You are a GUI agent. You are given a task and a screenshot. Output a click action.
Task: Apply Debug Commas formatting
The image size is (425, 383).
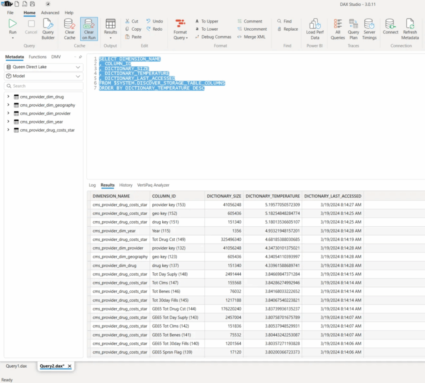213,37
